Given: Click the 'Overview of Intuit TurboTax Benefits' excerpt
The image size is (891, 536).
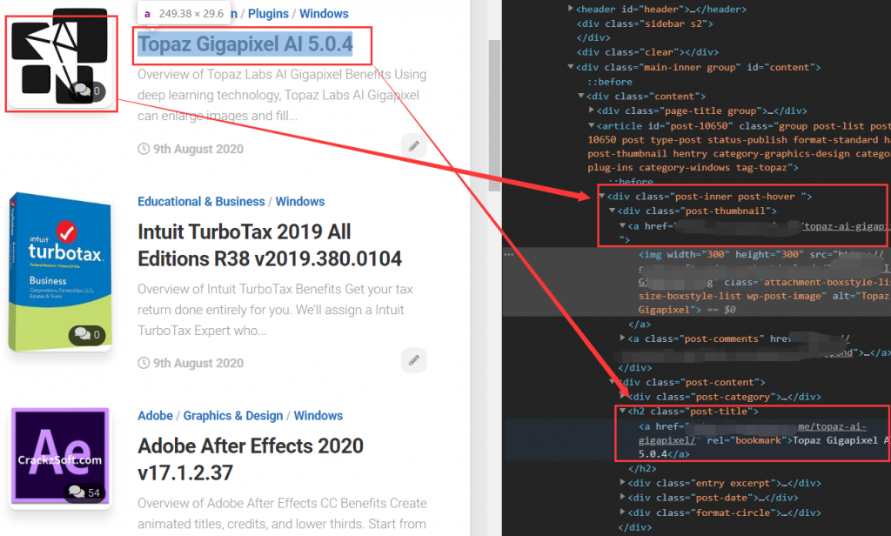Looking at the screenshot, I should (x=275, y=310).
